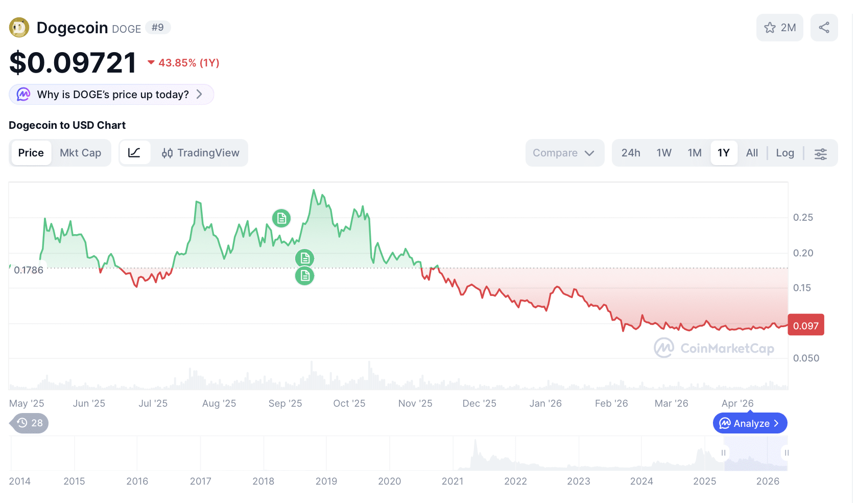The image size is (858, 503).
Task: Open the share options
Action: [824, 27]
